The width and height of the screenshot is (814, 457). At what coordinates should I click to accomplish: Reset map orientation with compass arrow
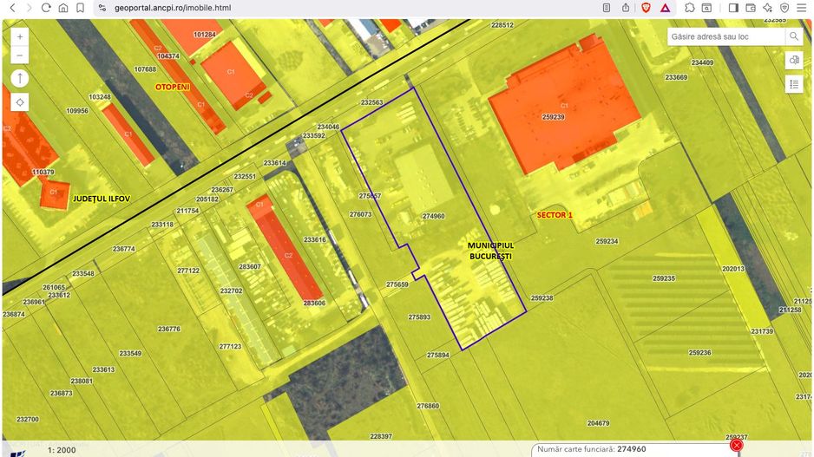click(x=20, y=79)
